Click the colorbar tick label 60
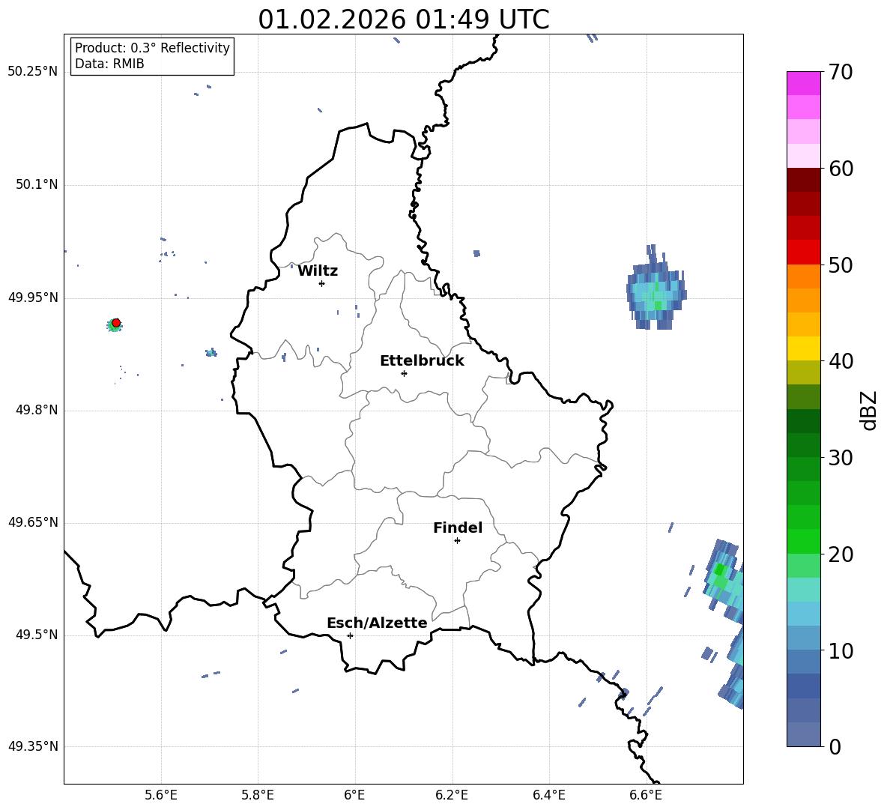The height and width of the screenshot is (810, 887). pyautogui.click(x=841, y=169)
